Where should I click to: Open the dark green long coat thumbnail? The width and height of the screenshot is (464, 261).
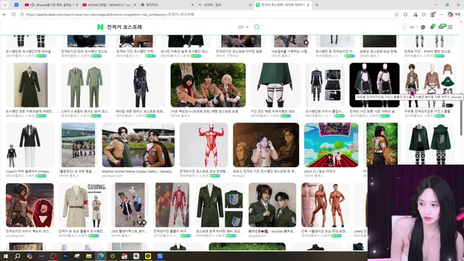[x=30, y=85]
